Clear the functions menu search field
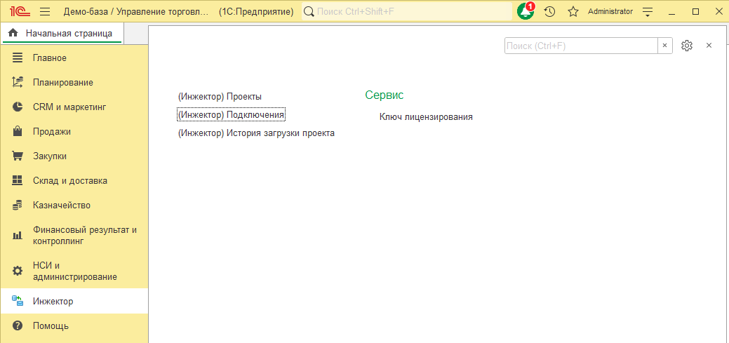Viewport: 729px width, 343px height. (665, 46)
